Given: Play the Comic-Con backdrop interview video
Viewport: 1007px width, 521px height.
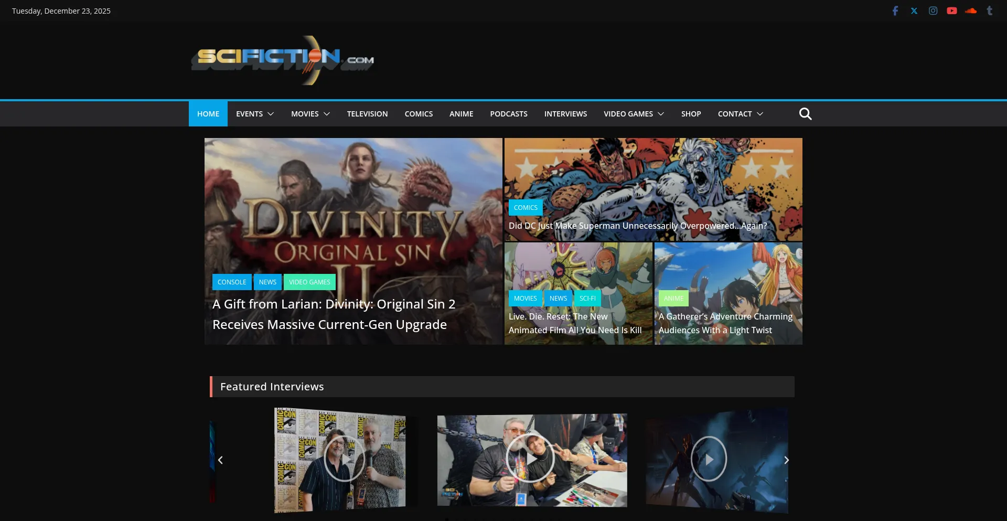Looking at the screenshot, I should [x=344, y=459].
